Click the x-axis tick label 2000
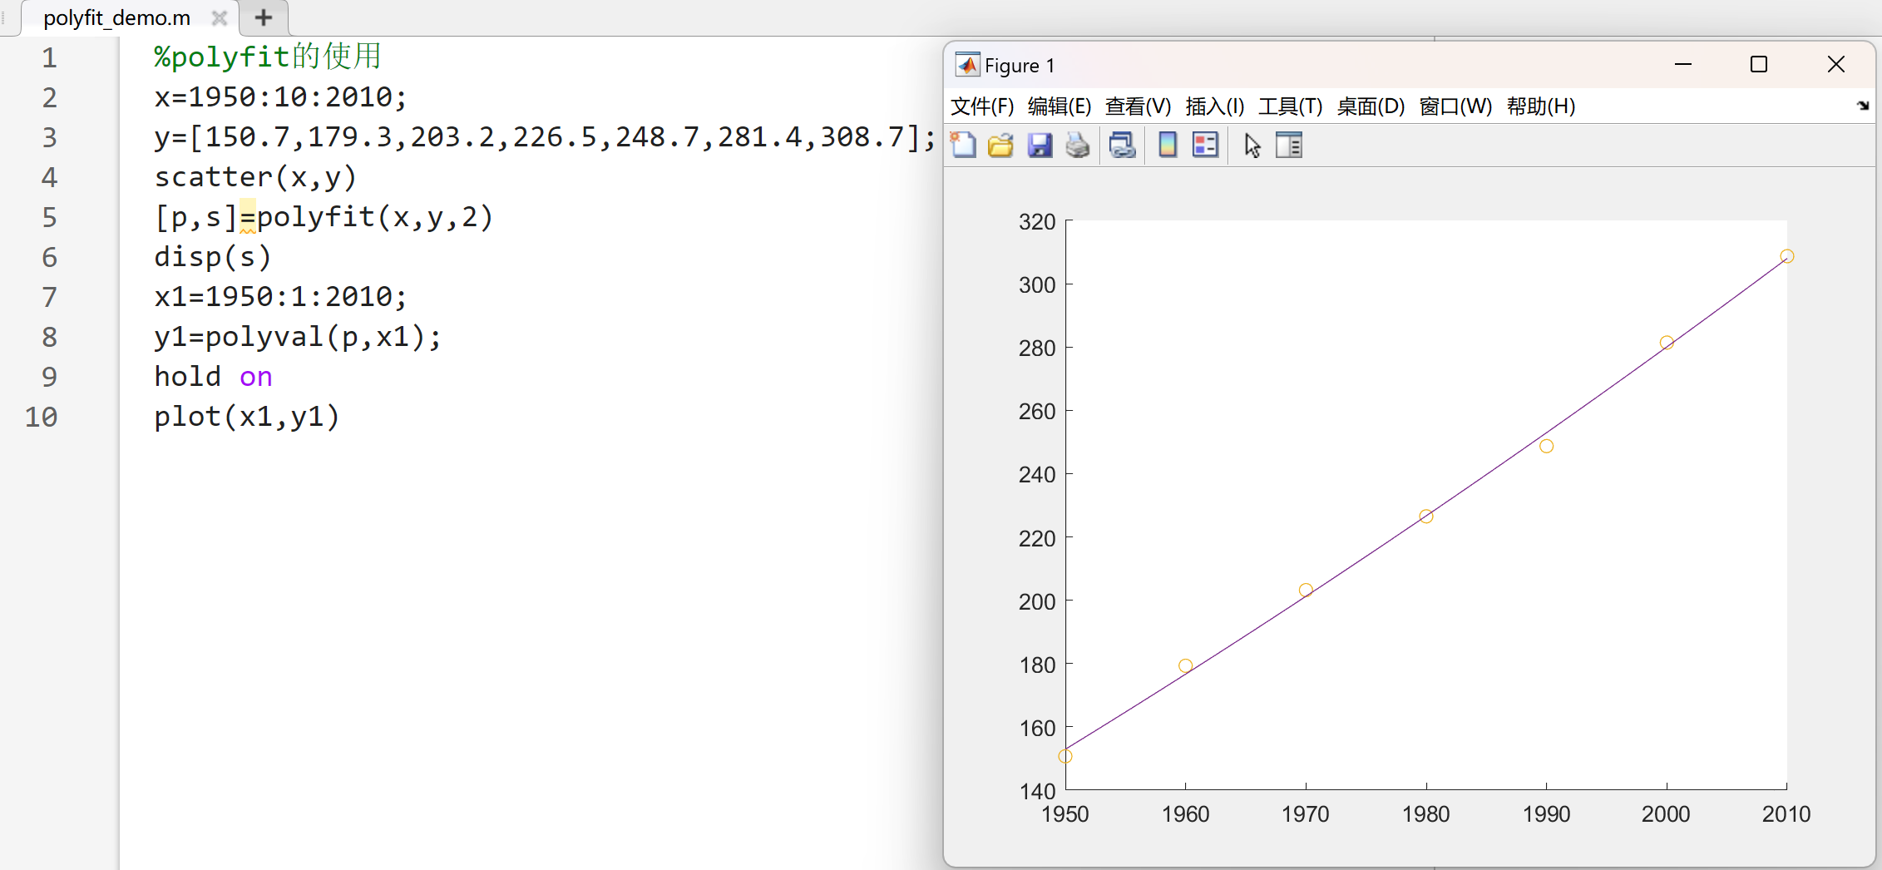The width and height of the screenshot is (1882, 870). (x=1666, y=814)
